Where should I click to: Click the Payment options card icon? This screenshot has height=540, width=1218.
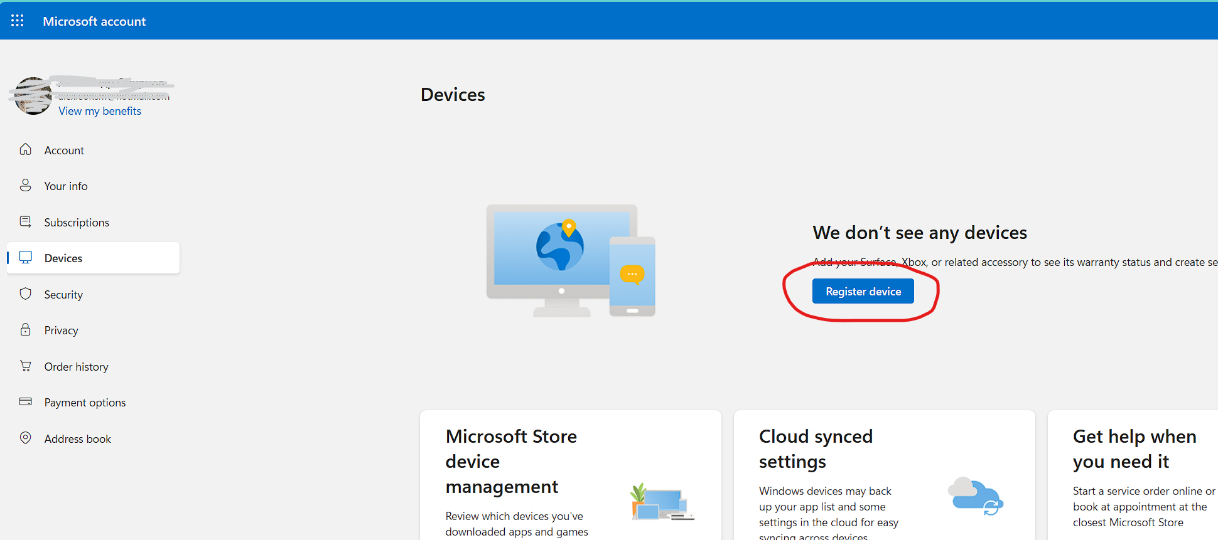coord(25,401)
